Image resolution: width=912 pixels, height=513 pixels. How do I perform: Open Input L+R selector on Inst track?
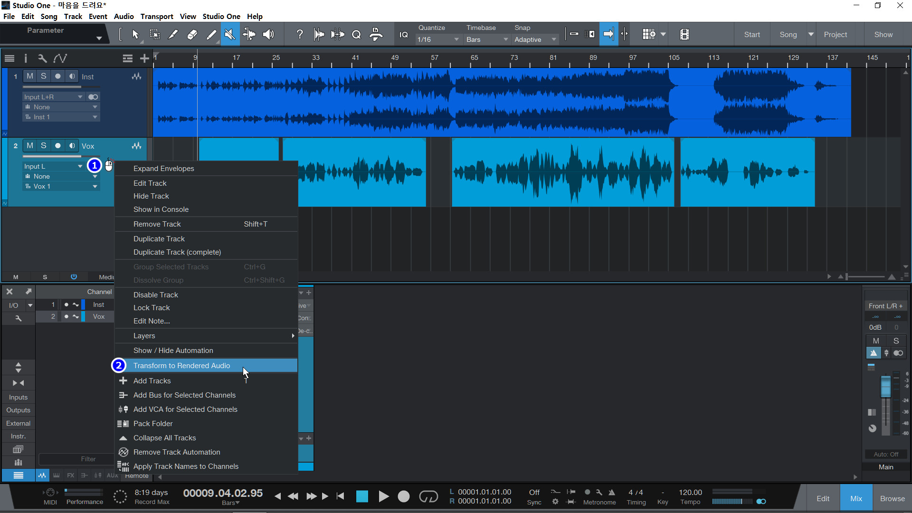[53, 97]
